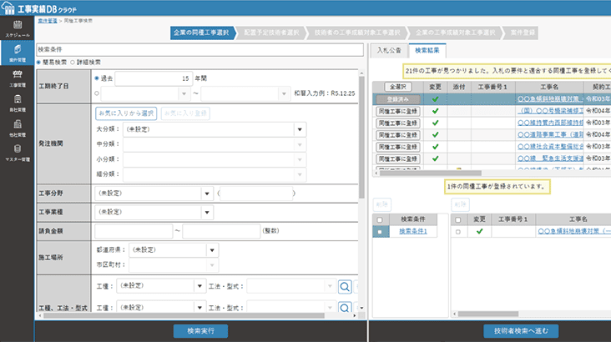Select the 詳細検索 radio button
This screenshot has width=611, height=342.
pos(73,62)
